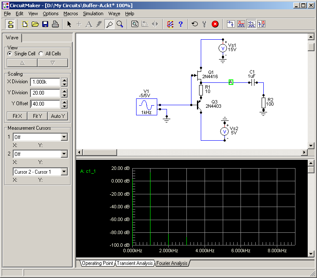Click the red waveform Trace icon

coord(241,24)
